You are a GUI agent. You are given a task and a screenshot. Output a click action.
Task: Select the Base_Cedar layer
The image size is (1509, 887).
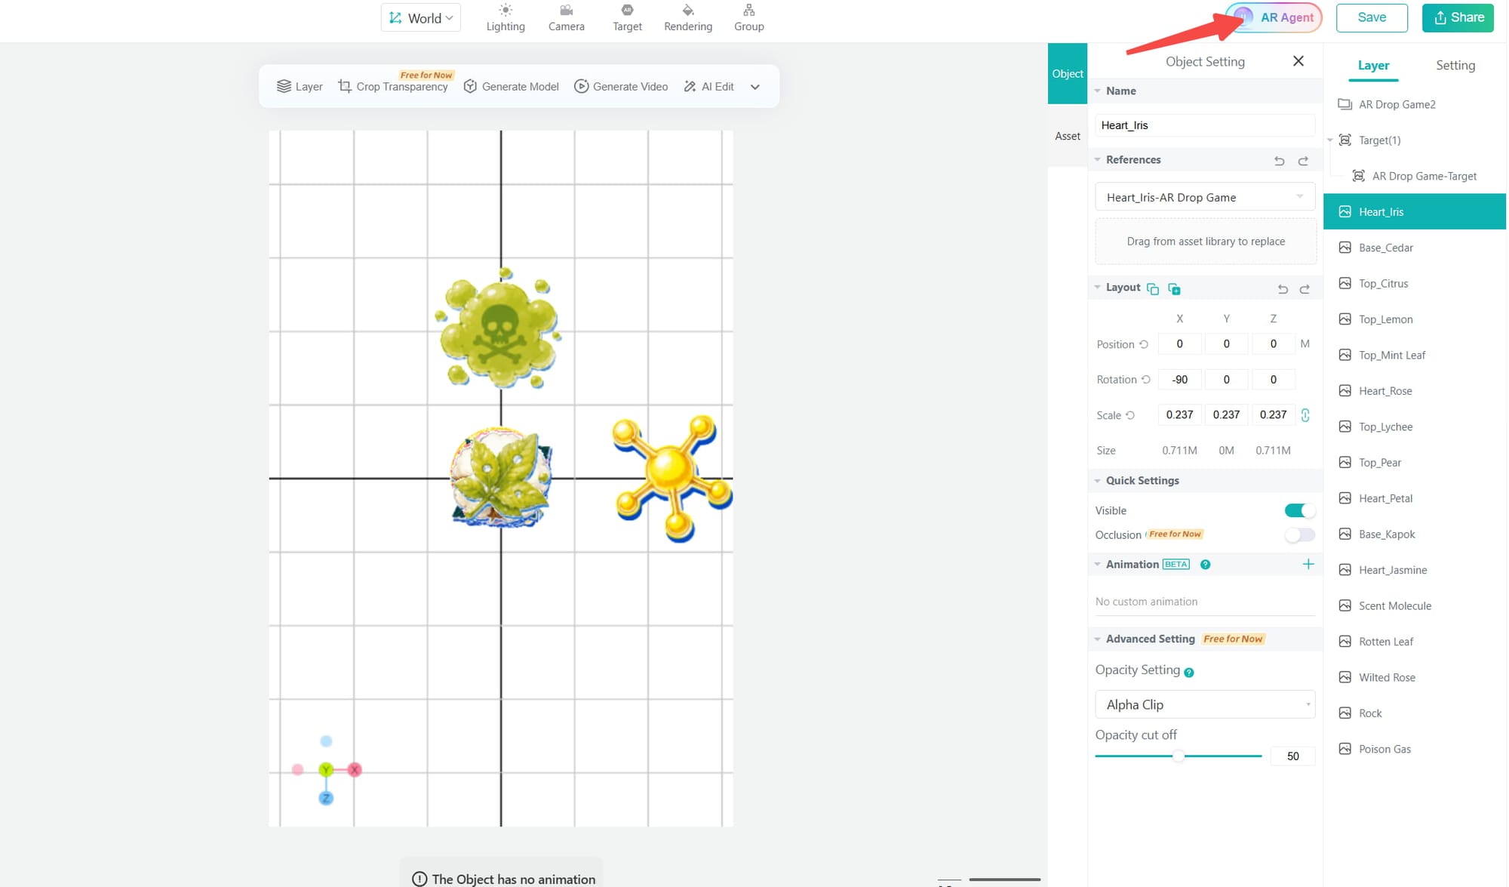click(x=1415, y=248)
